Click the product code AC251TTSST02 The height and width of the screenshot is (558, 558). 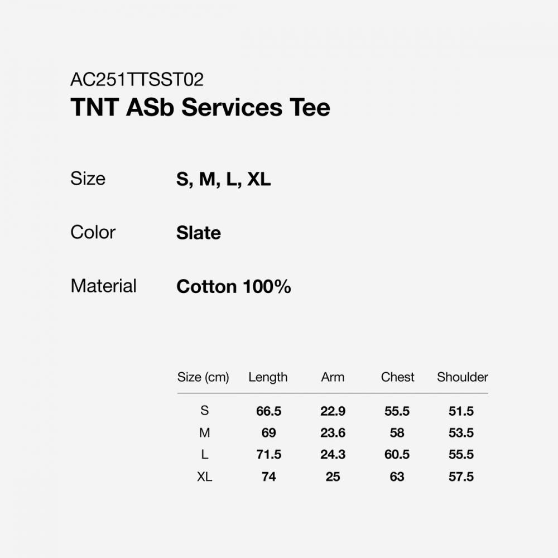137,80
